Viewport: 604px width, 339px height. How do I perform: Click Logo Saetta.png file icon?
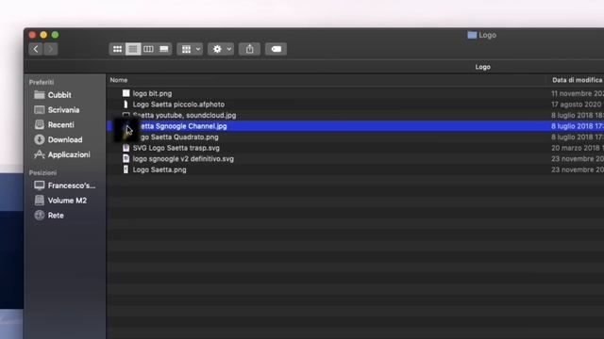point(126,169)
